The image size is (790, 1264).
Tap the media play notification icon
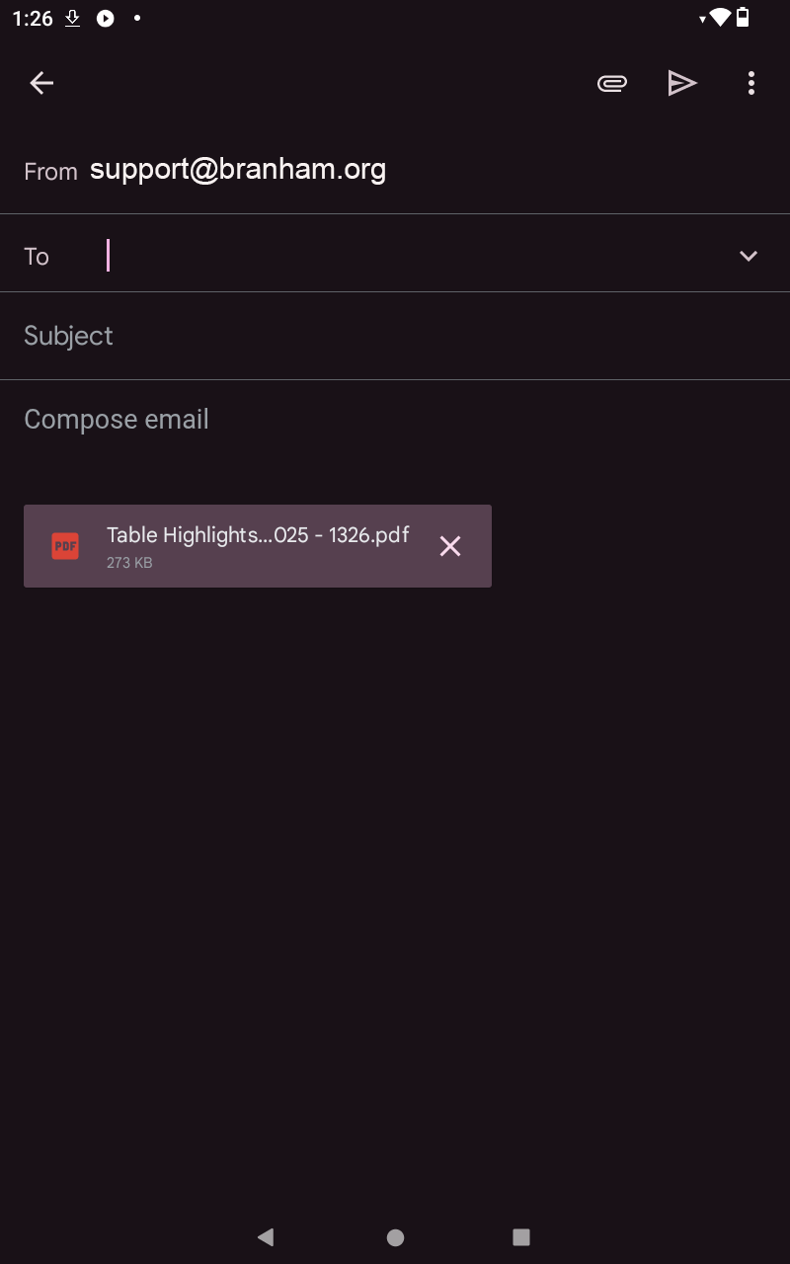pyautogui.click(x=106, y=18)
